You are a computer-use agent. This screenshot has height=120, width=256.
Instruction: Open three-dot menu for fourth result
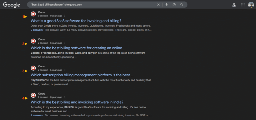[65, 97]
